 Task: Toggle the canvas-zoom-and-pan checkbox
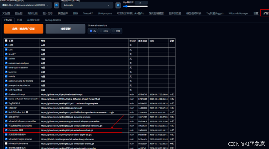tap(6, 63)
